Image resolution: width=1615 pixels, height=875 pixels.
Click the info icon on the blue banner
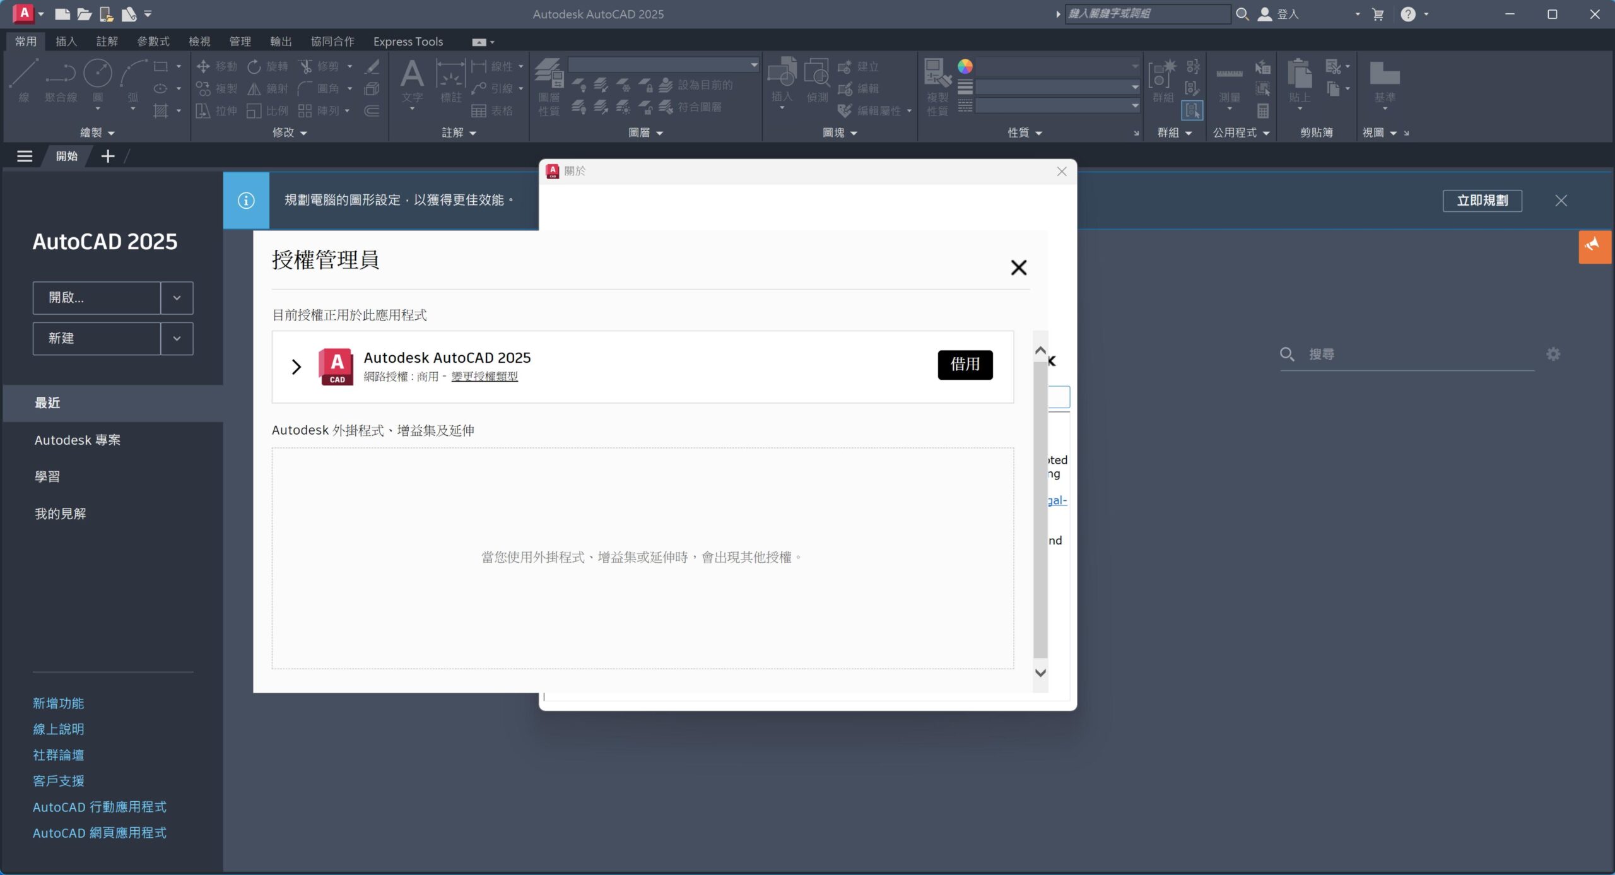[x=246, y=200]
